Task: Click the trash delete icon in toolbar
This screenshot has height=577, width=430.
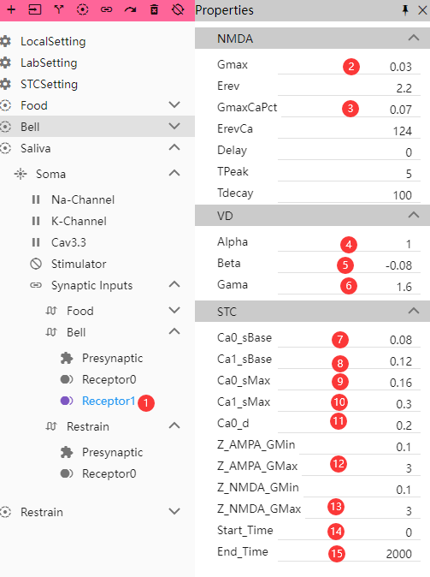Action: pos(155,9)
